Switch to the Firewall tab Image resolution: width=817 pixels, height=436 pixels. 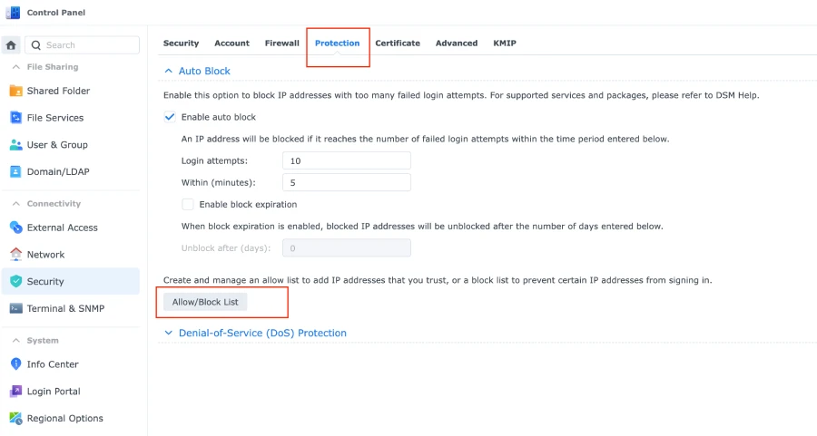(x=282, y=44)
